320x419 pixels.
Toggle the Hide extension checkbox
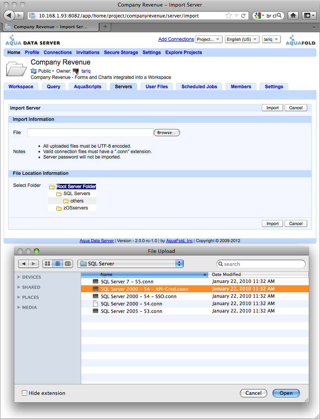point(24,393)
